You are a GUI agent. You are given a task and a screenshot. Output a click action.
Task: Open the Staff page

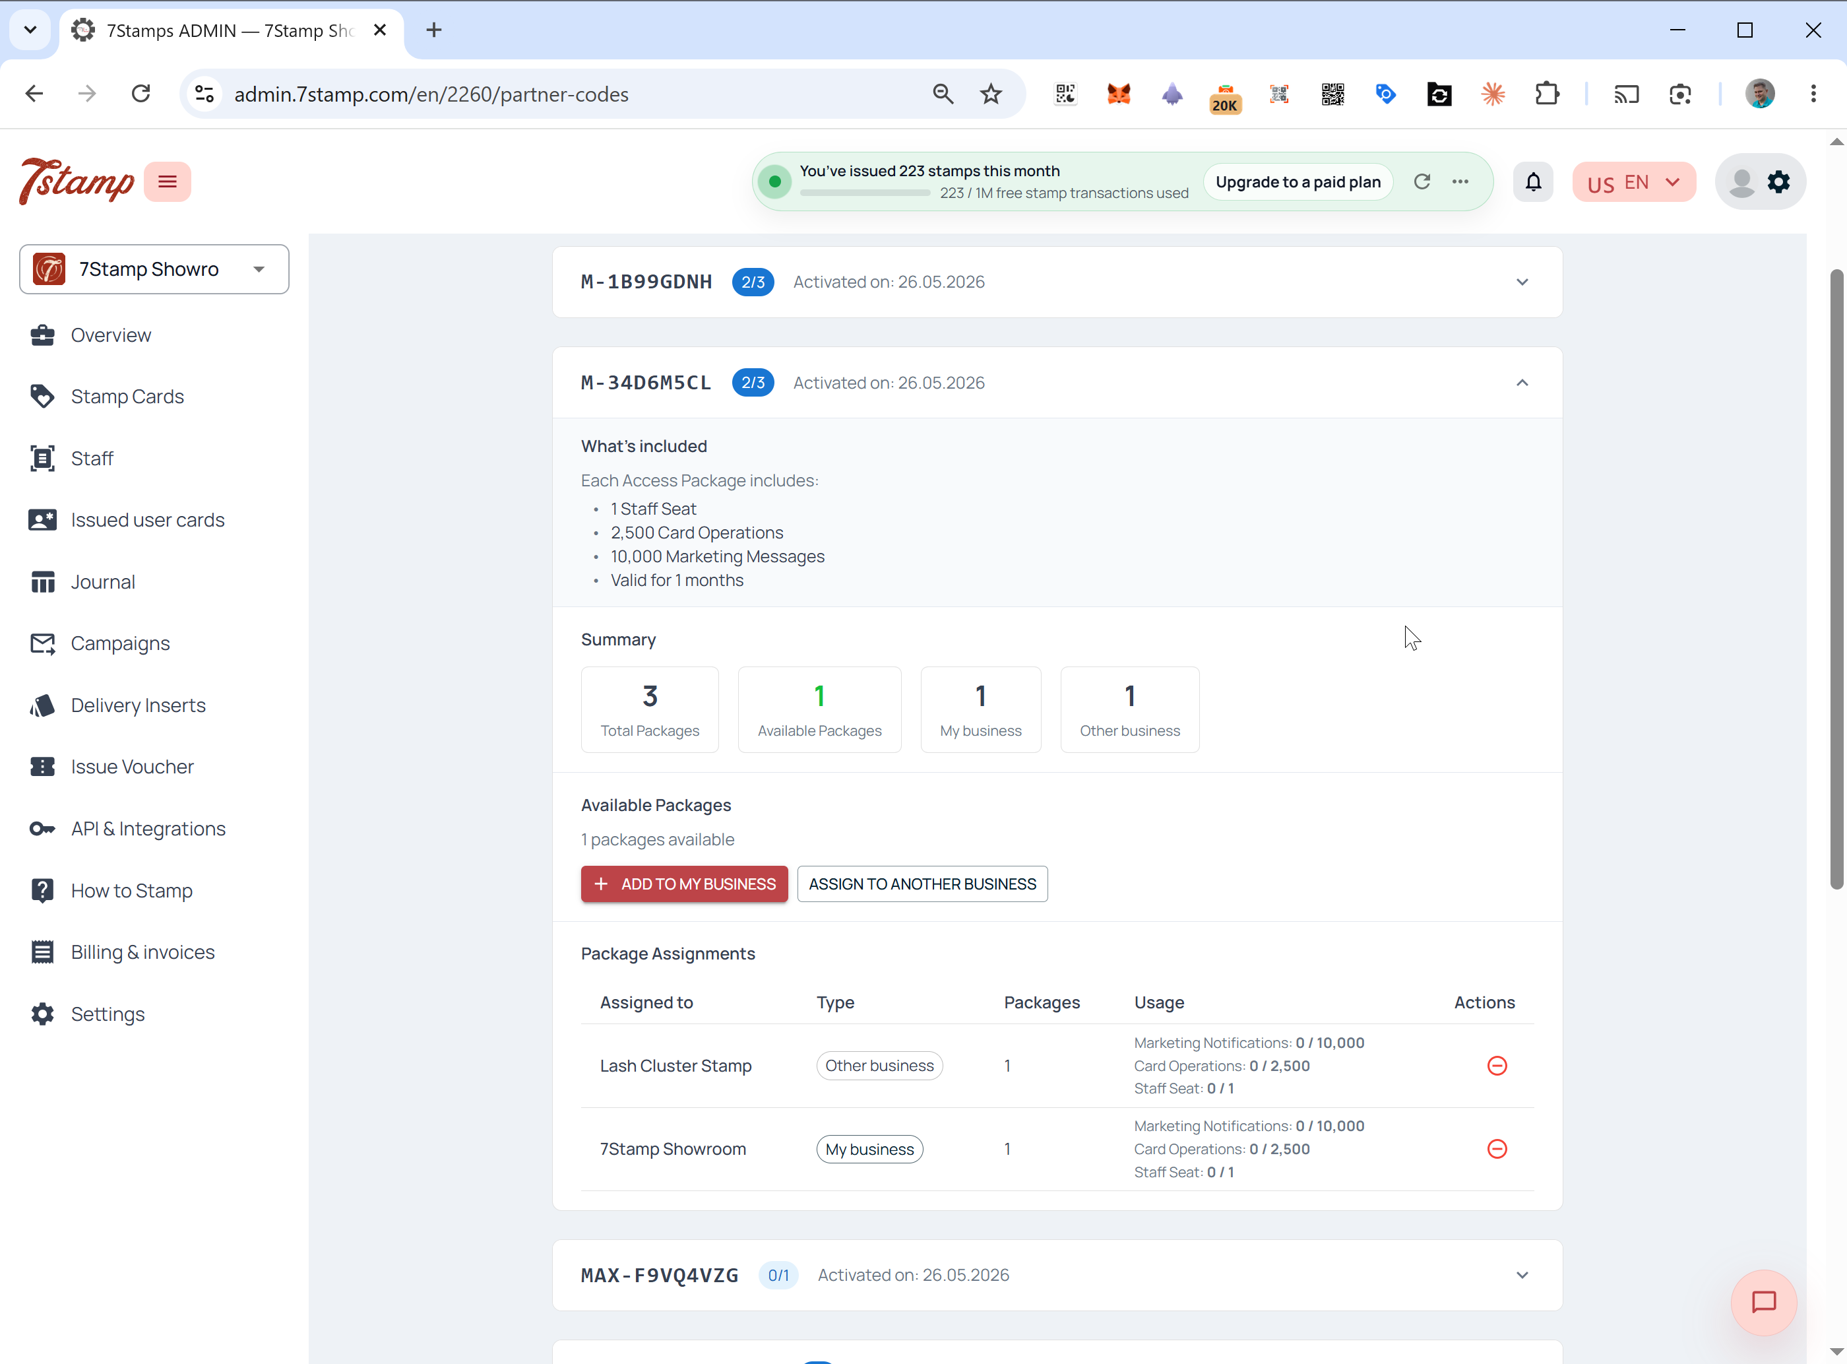pos(92,458)
